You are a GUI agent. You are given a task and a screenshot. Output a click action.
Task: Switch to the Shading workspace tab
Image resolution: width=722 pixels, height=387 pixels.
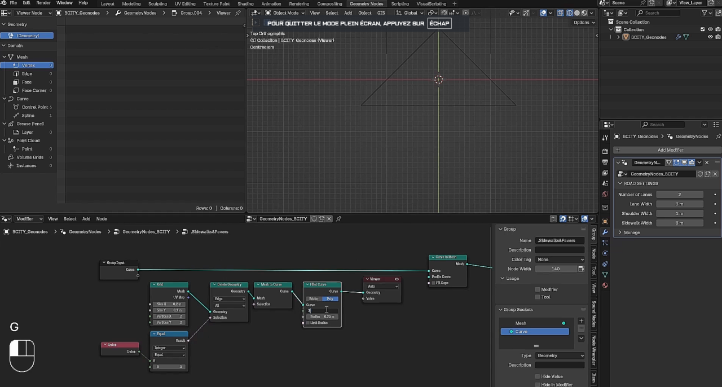pos(245,3)
